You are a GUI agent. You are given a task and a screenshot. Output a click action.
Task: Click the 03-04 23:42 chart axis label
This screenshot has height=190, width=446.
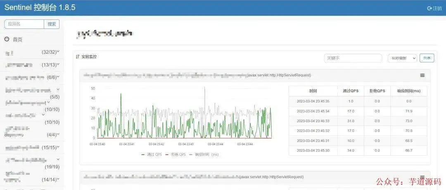coord(157,144)
